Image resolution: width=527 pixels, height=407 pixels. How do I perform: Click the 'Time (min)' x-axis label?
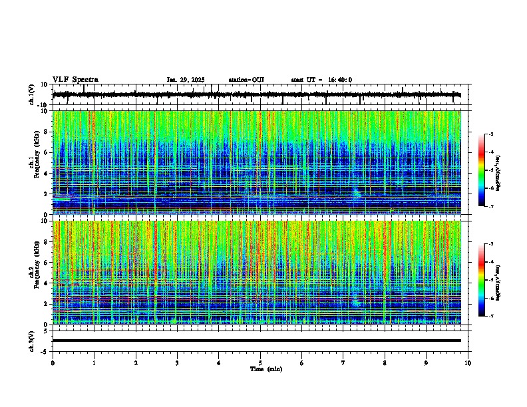pyautogui.click(x=266, y=369)
